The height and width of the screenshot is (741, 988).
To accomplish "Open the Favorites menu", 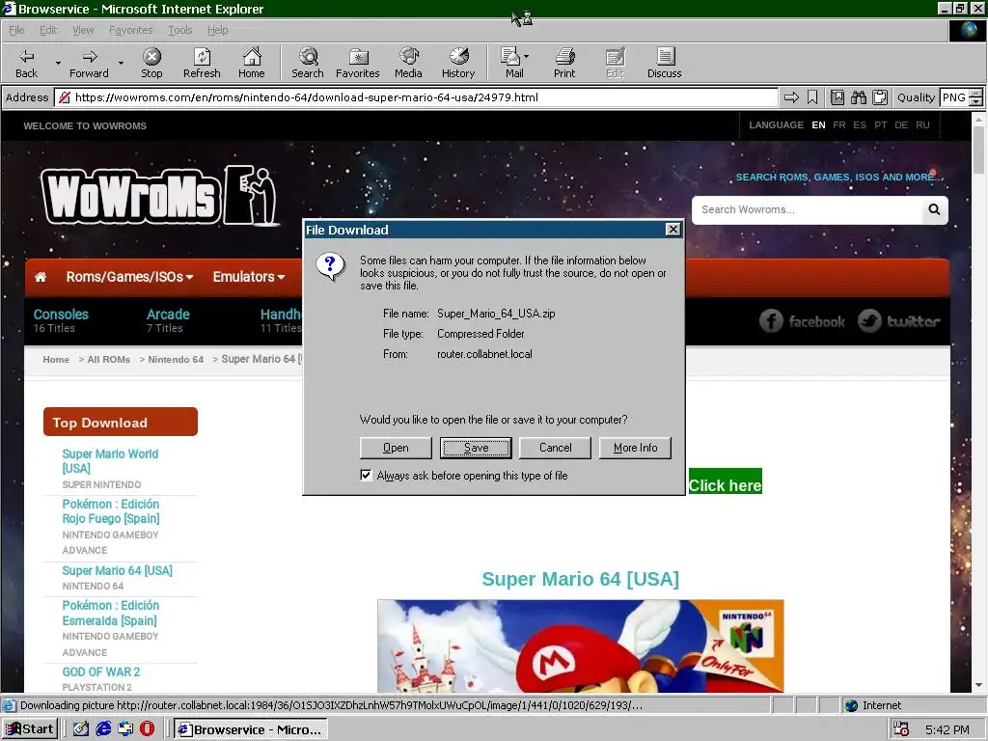I will 130,30.
